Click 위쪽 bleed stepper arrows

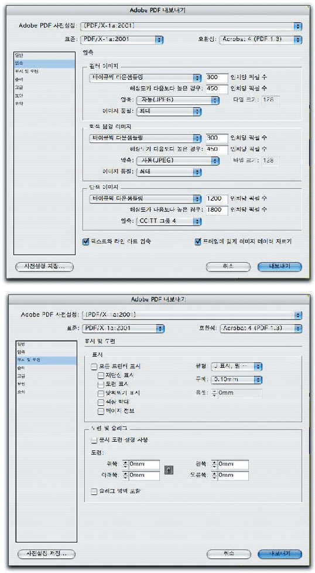(125, 464)
